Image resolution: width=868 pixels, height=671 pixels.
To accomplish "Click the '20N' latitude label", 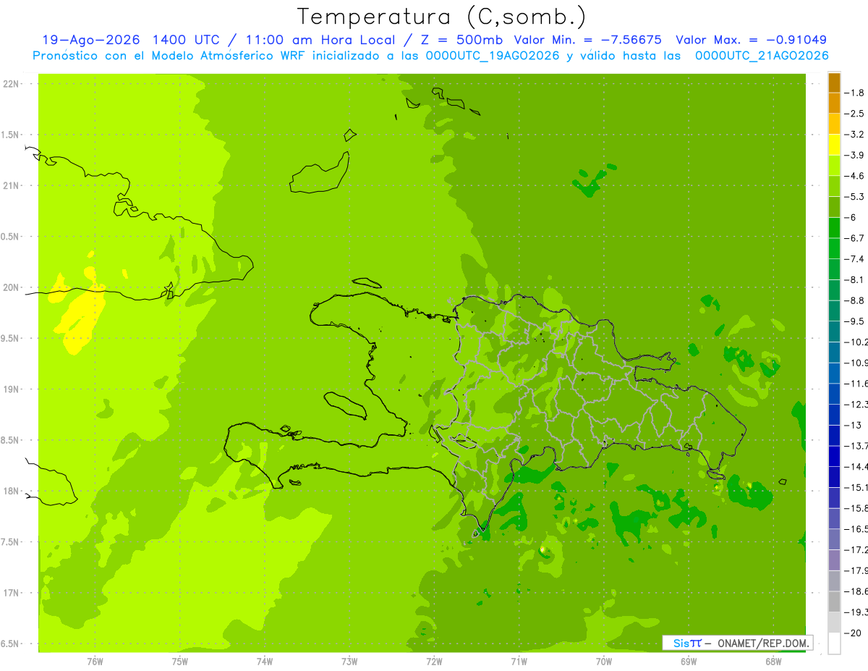I will [12, 287].
